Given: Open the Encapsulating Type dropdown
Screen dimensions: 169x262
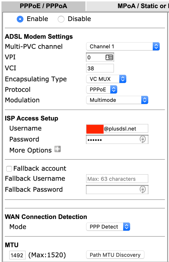Looking at the screenshot, I should pos(106,79).
